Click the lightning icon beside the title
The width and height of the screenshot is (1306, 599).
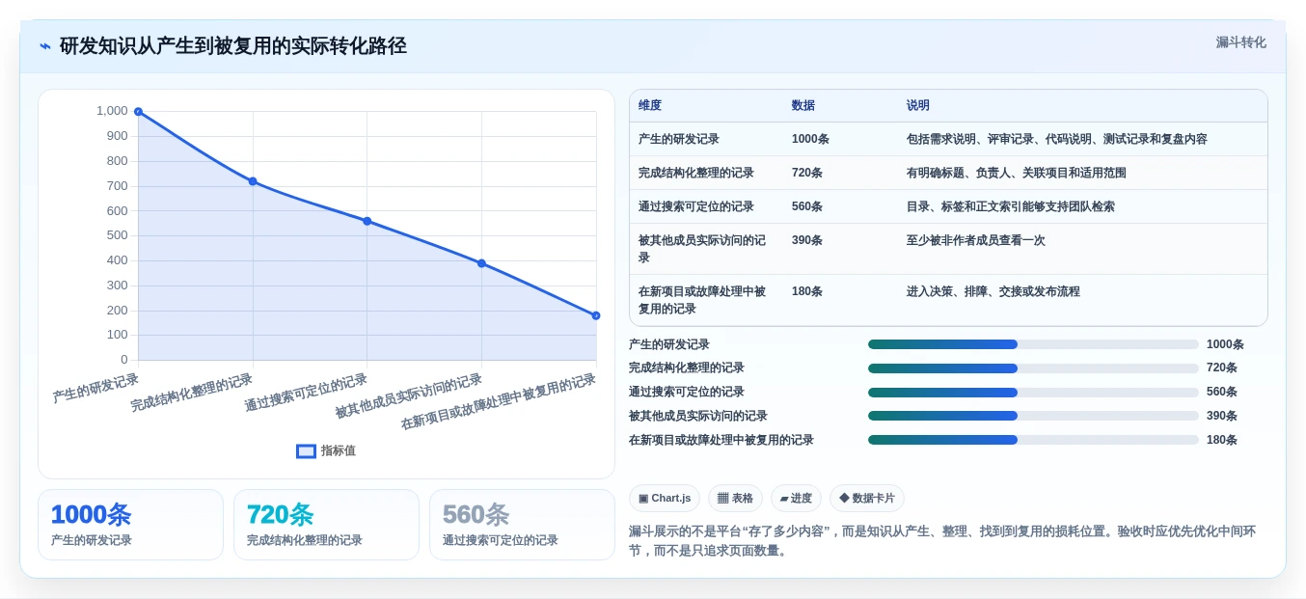point(45,46)
